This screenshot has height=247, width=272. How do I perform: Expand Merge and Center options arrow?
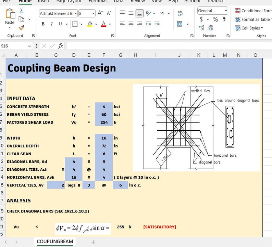(188, 24)
